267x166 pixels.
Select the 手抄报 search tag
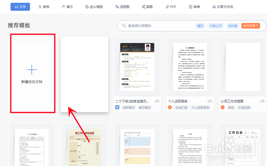(x=233, y=26)
